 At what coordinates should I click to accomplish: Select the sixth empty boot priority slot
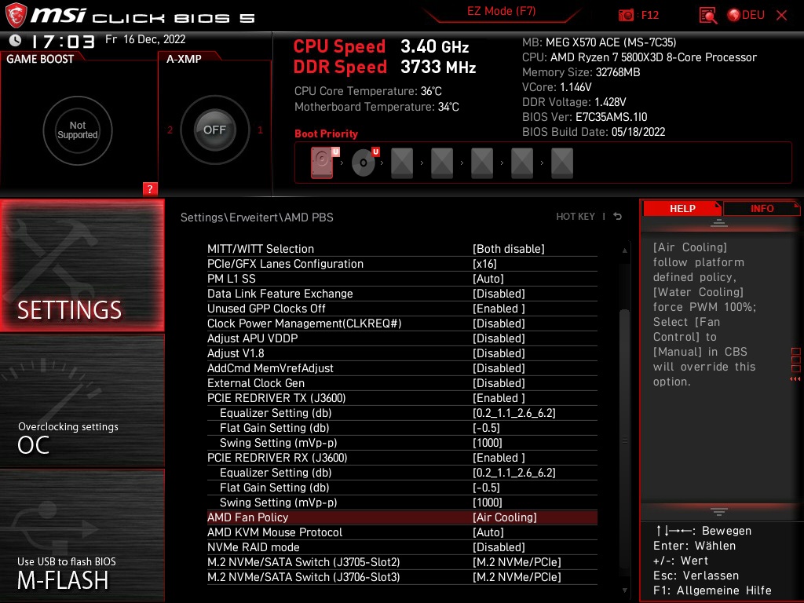[x=522, y=163]
